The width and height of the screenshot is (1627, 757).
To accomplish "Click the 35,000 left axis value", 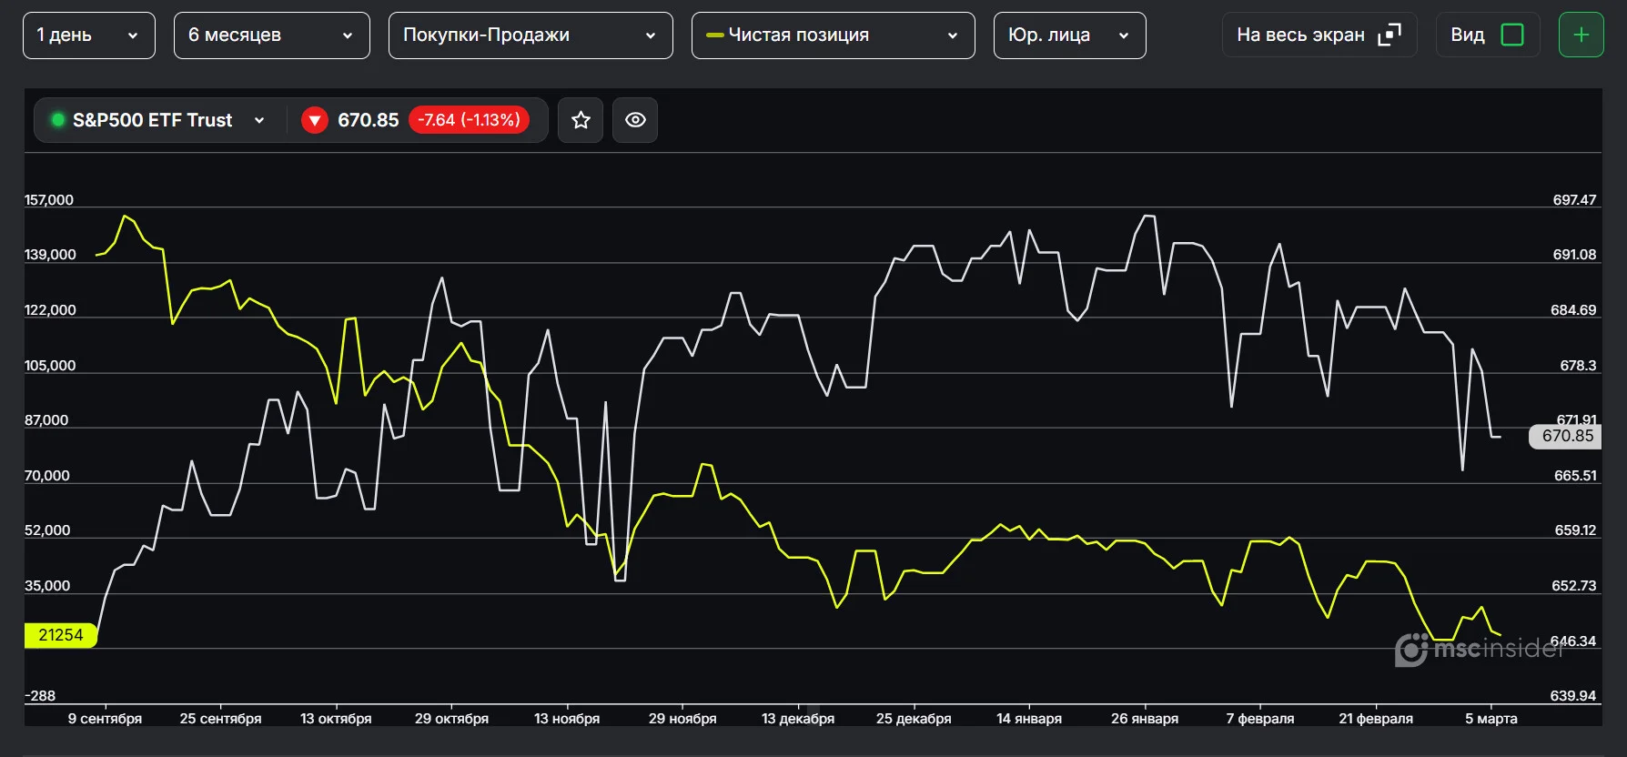I will pos(47,586).
